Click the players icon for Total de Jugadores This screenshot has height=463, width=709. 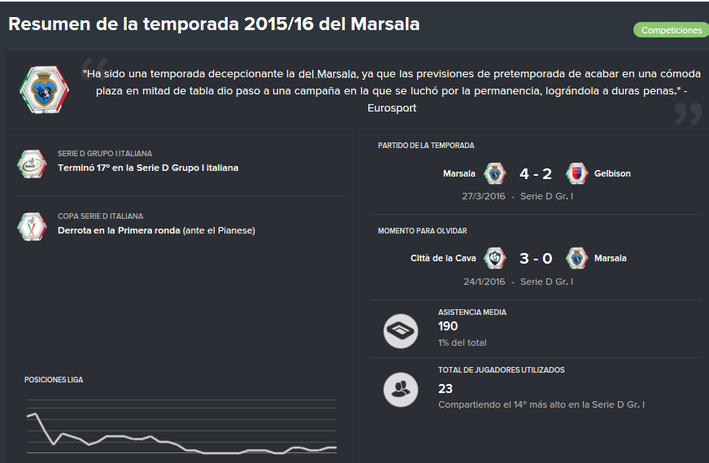click(x=401, y=390)
